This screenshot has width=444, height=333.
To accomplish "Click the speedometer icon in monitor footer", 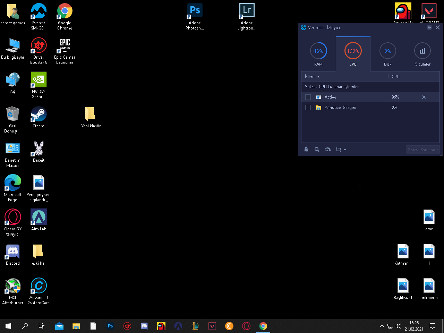I will [327, 150].
